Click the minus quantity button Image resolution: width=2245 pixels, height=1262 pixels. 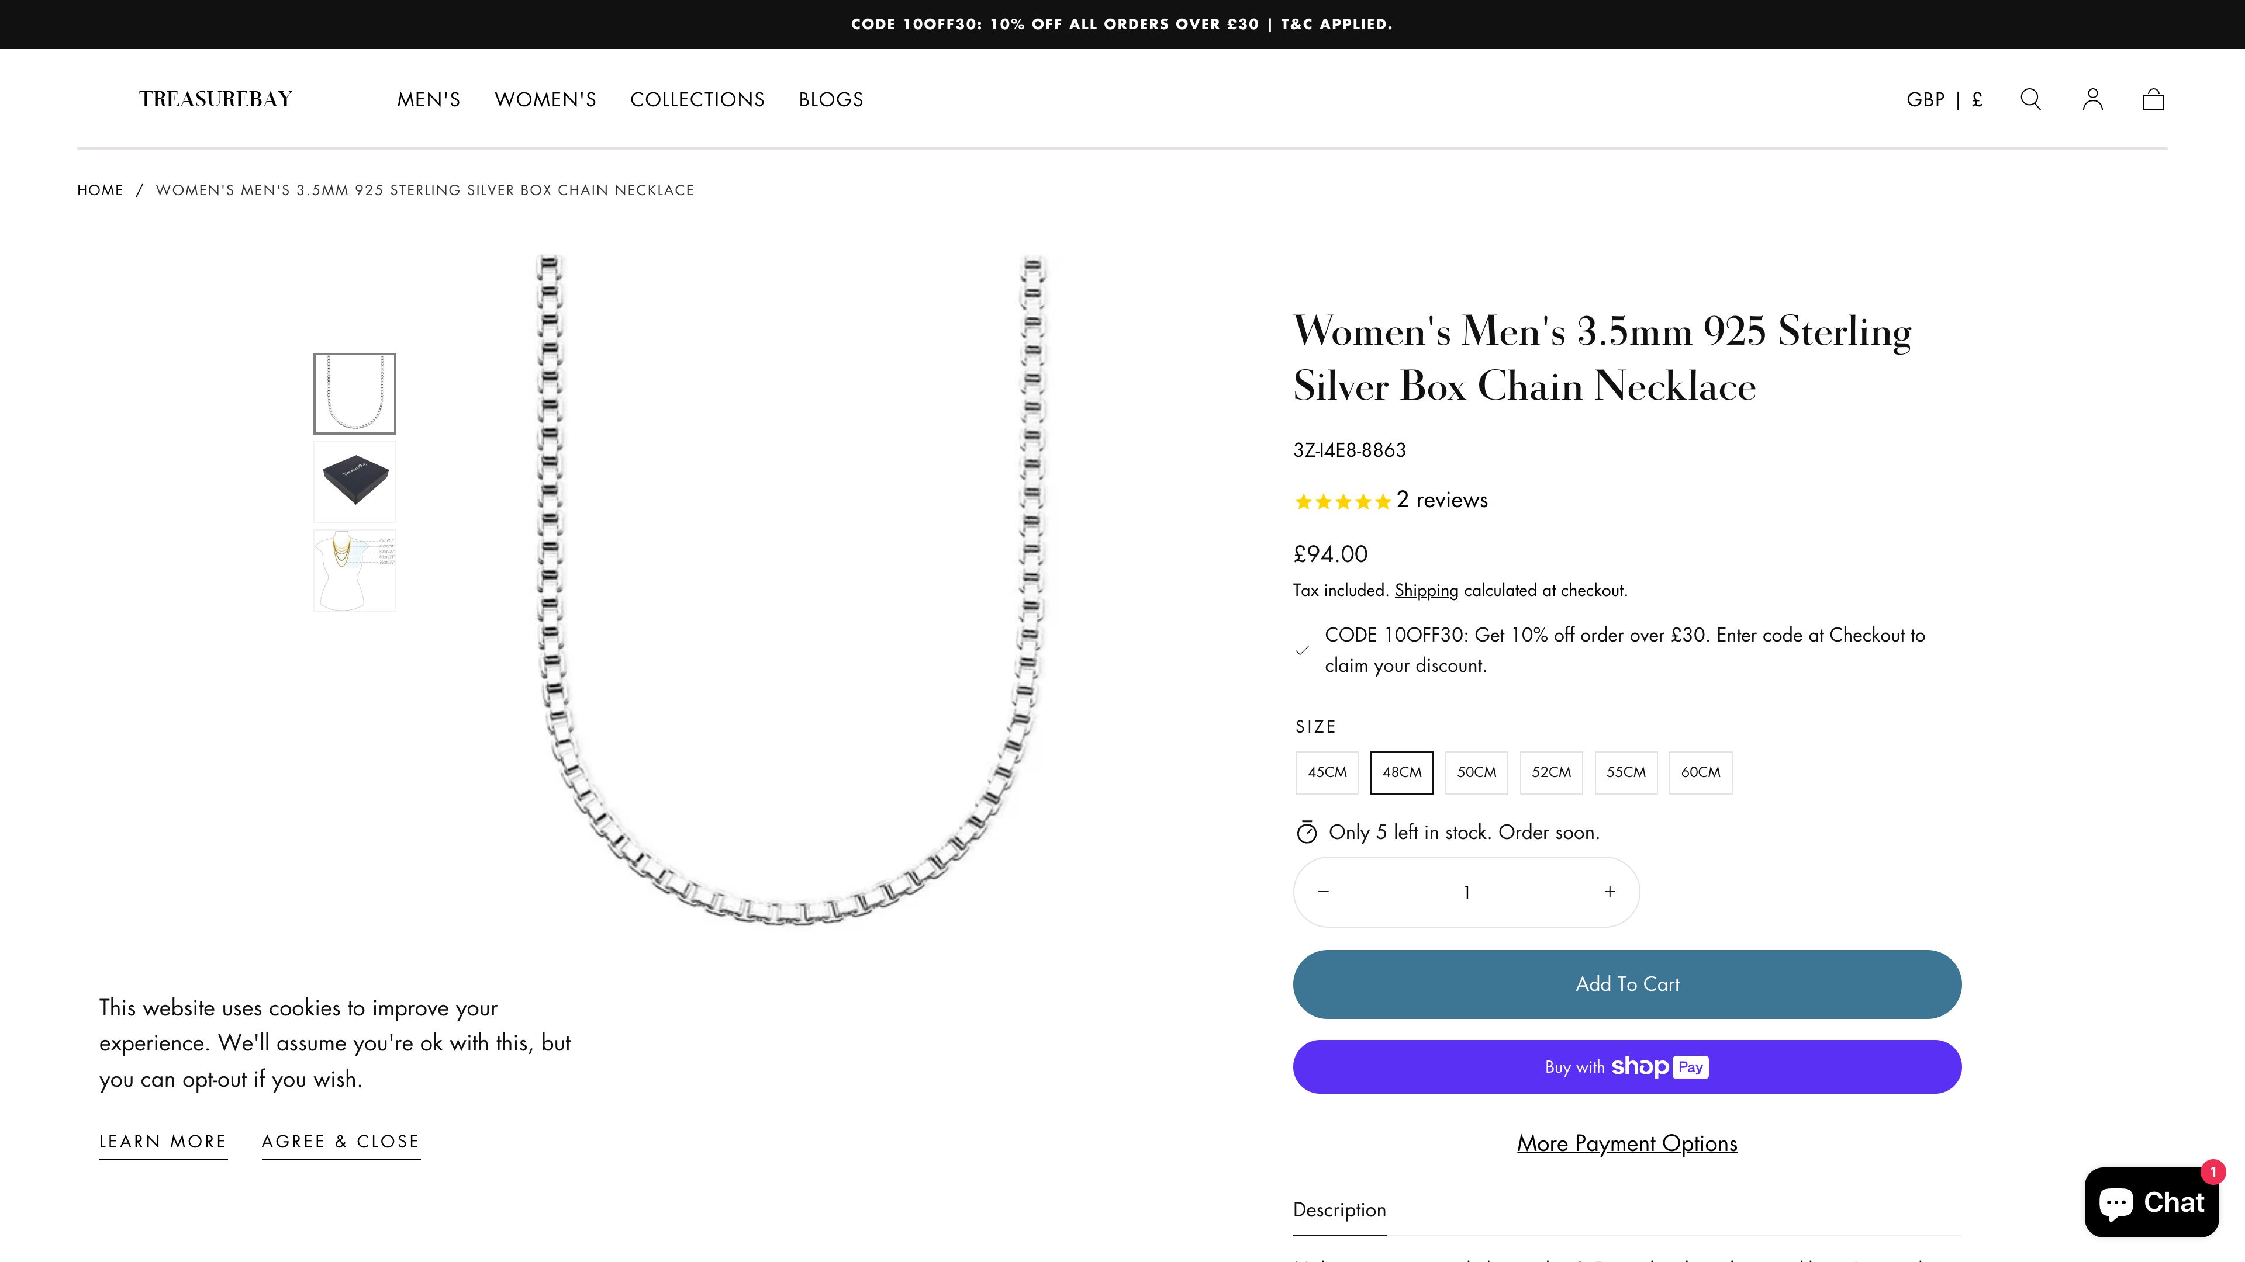(x=1323, y=892)
